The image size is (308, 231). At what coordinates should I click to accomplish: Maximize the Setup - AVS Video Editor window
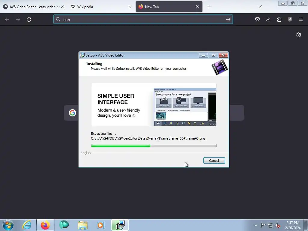[213, 55]
